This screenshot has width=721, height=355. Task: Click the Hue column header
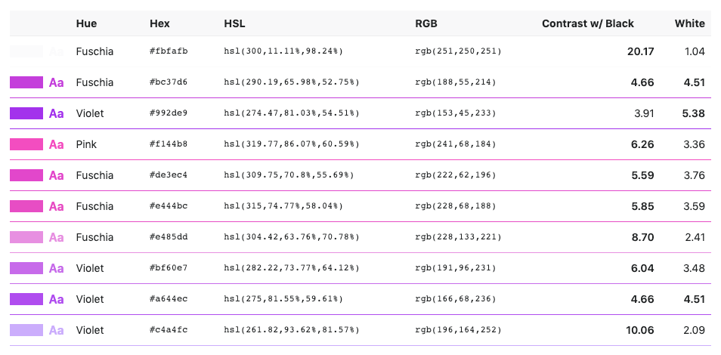pos(86,23)
